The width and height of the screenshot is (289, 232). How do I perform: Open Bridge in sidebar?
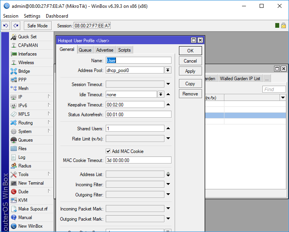coord(31,71)
